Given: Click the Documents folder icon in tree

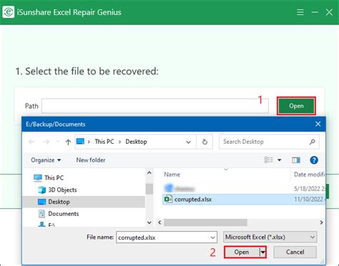Looking at the screenshot, I should (41, 214).
